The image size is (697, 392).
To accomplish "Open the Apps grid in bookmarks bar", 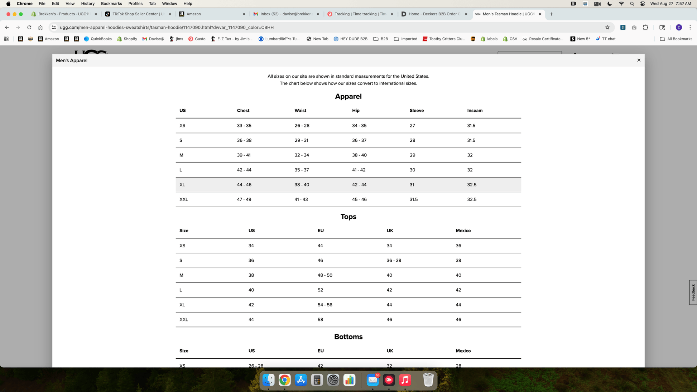I will coord(6,39).
